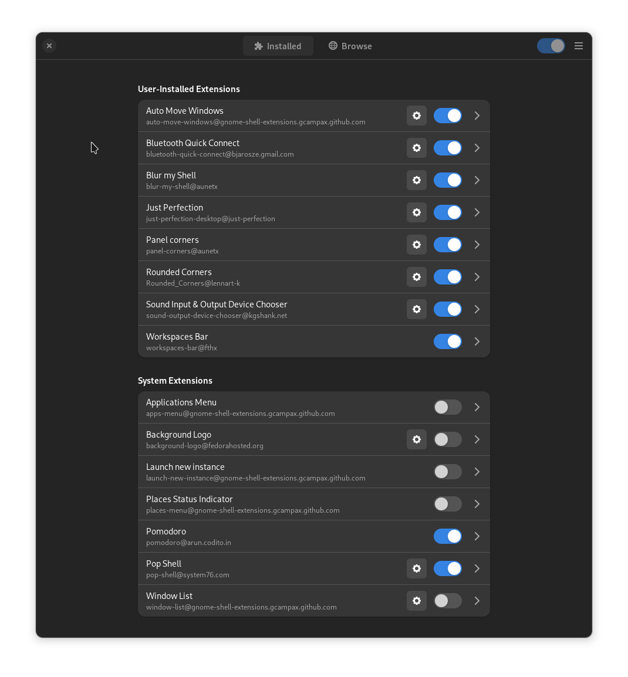Open Bluetooth Quick Connect preferences gear
Viewport: 628px width, 677px height.
[x=416, y=148]
